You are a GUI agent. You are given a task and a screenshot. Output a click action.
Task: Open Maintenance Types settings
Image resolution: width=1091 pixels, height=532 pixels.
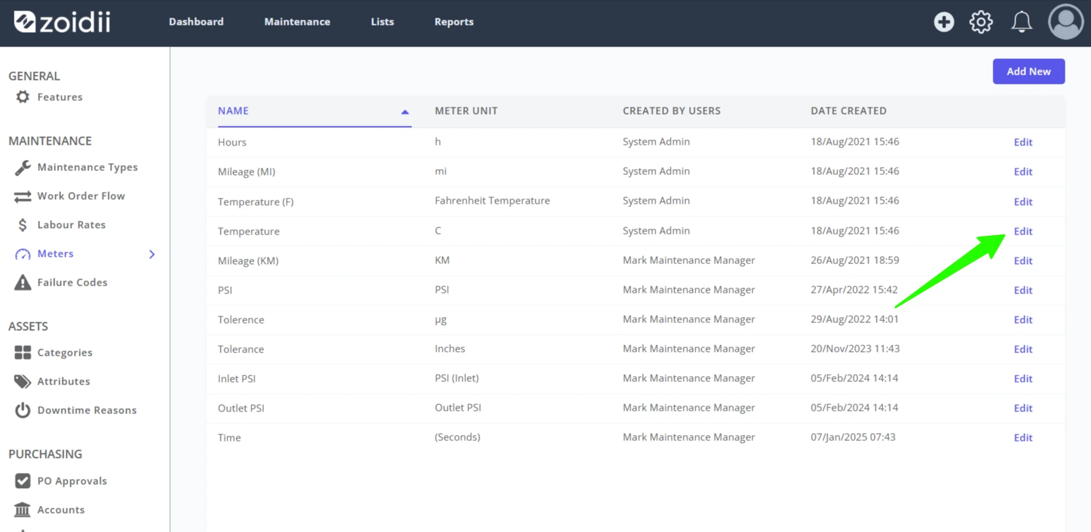87,167
